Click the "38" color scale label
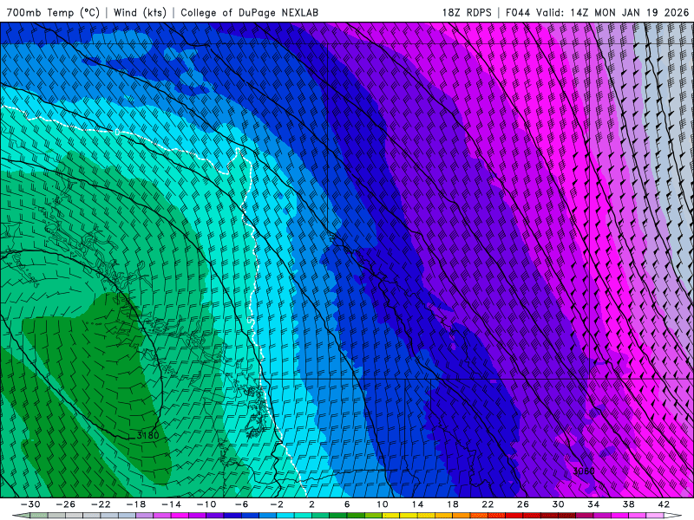 (628, 504)
